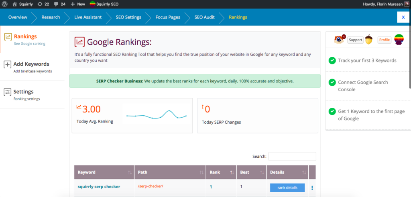Open the /serp-checker/ path link
The height and width of the screenshot is (197, 411).
150,186
